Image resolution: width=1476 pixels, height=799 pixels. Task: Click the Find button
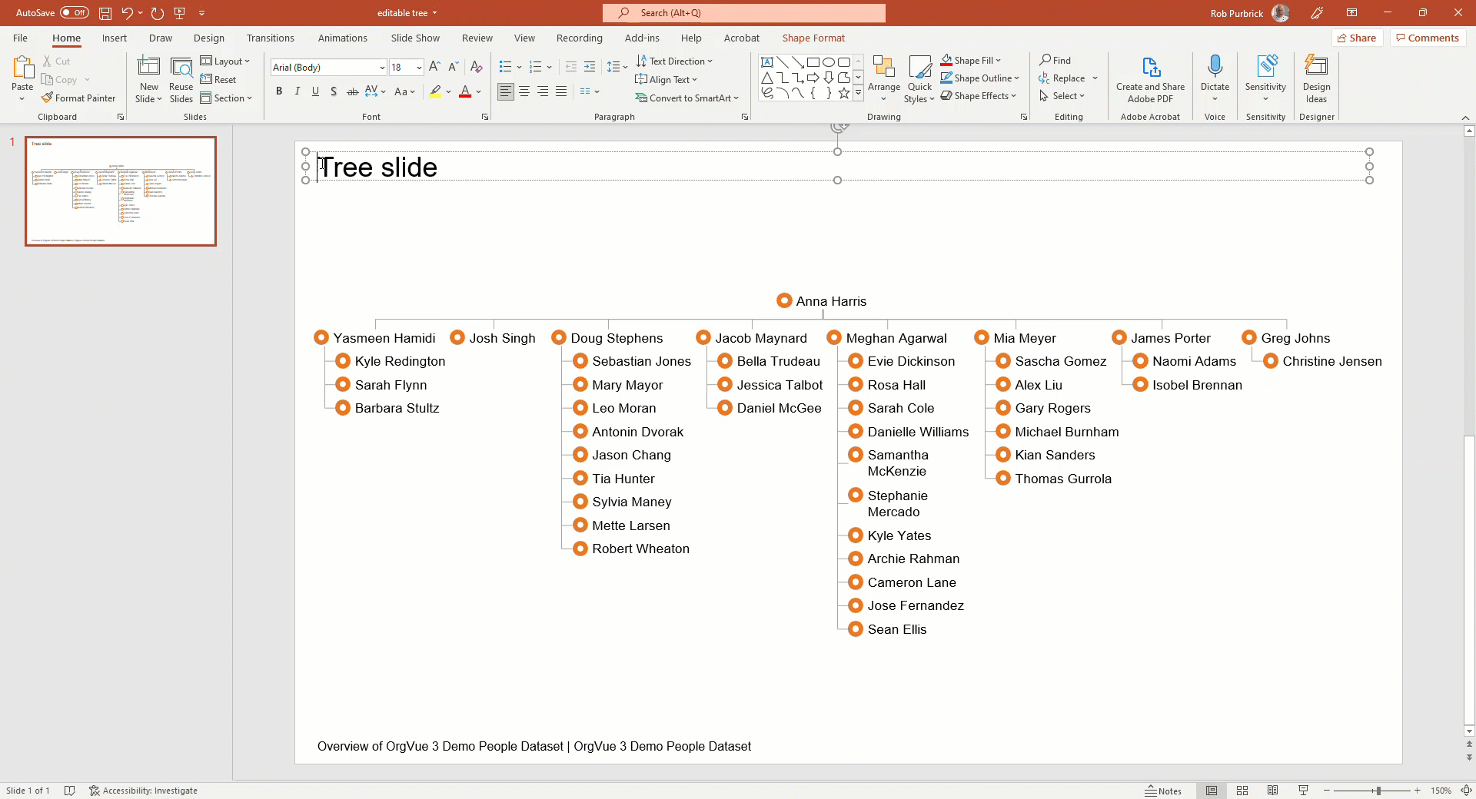coord(1055,60)
